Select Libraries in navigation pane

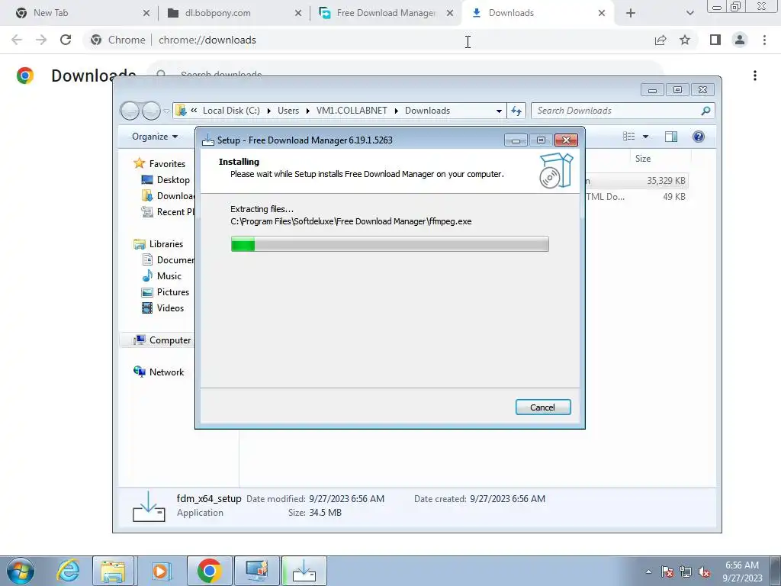166,243
